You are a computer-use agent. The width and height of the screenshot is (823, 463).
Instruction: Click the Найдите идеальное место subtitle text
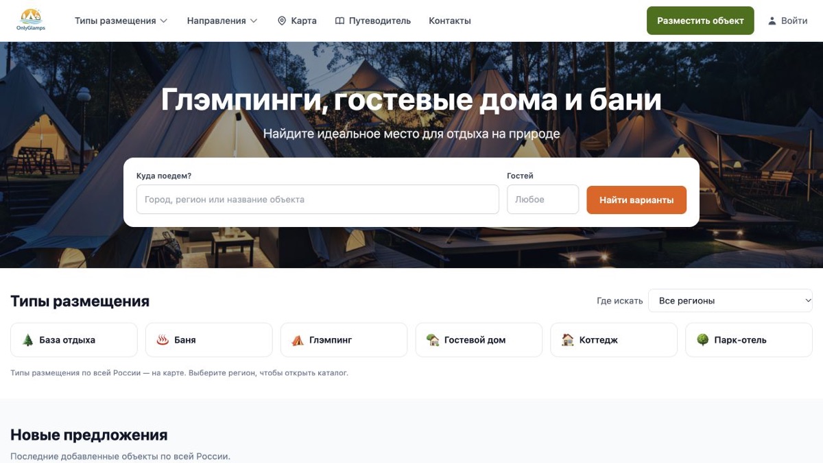411,134
